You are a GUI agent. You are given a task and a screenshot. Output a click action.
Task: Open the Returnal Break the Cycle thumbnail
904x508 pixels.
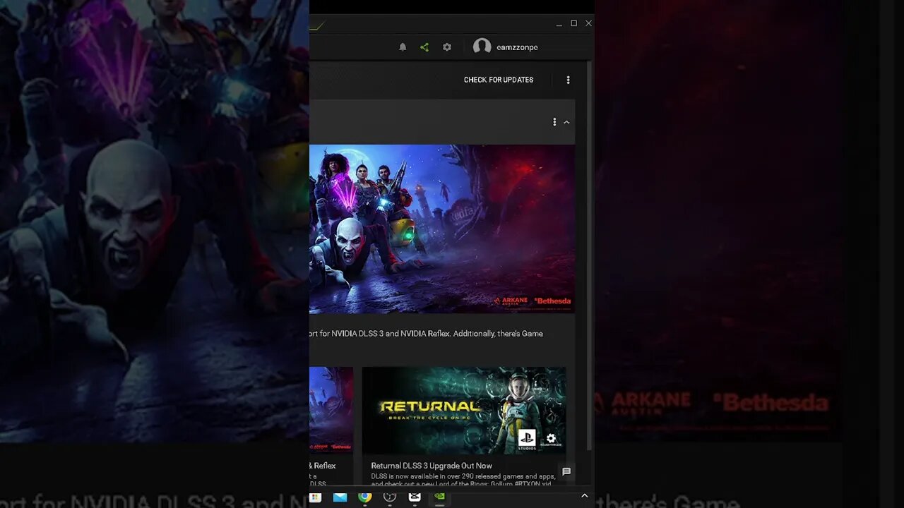[x=464, y=411]
